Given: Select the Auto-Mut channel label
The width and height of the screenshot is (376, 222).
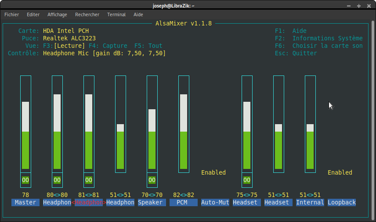Looking at the screenshot, I should 215,203.
